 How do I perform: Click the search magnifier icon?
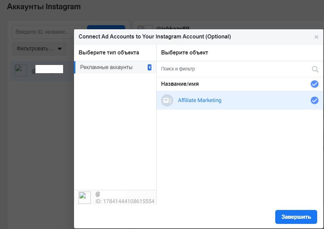[315, 69]
